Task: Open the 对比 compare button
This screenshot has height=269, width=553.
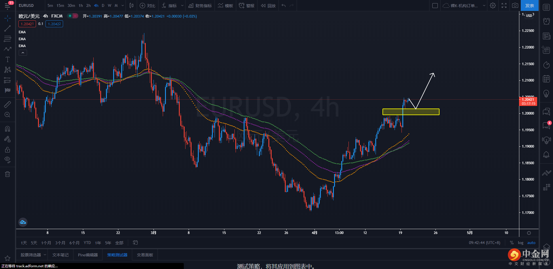Action: coord(147,5)
